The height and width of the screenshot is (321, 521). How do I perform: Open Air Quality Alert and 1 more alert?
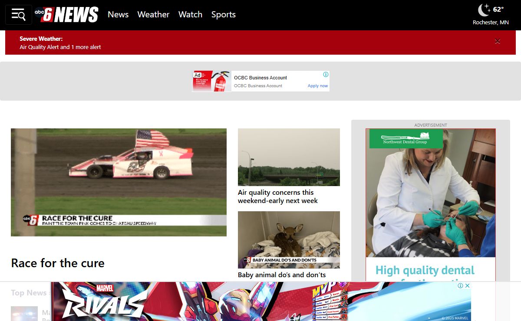(x=60, y=47)
